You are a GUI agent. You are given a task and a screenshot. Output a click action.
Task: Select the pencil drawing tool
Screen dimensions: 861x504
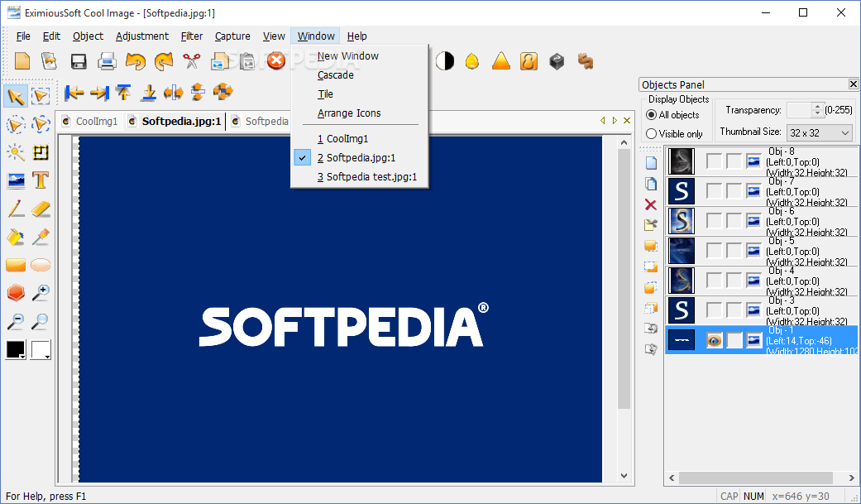coord(16,209)
